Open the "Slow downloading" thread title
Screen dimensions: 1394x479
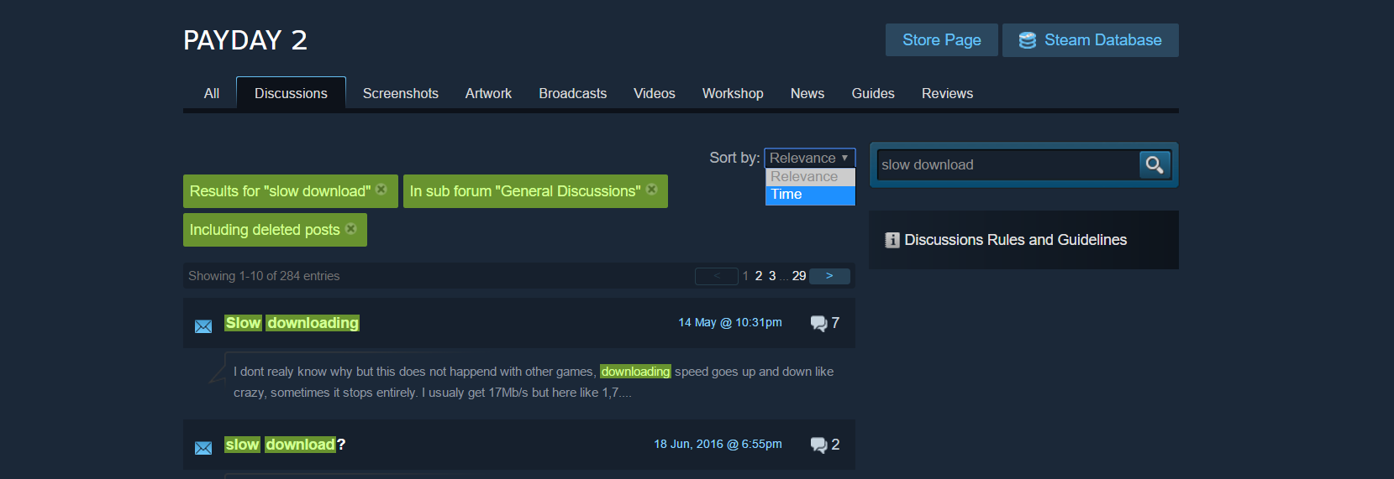point(292,323)
